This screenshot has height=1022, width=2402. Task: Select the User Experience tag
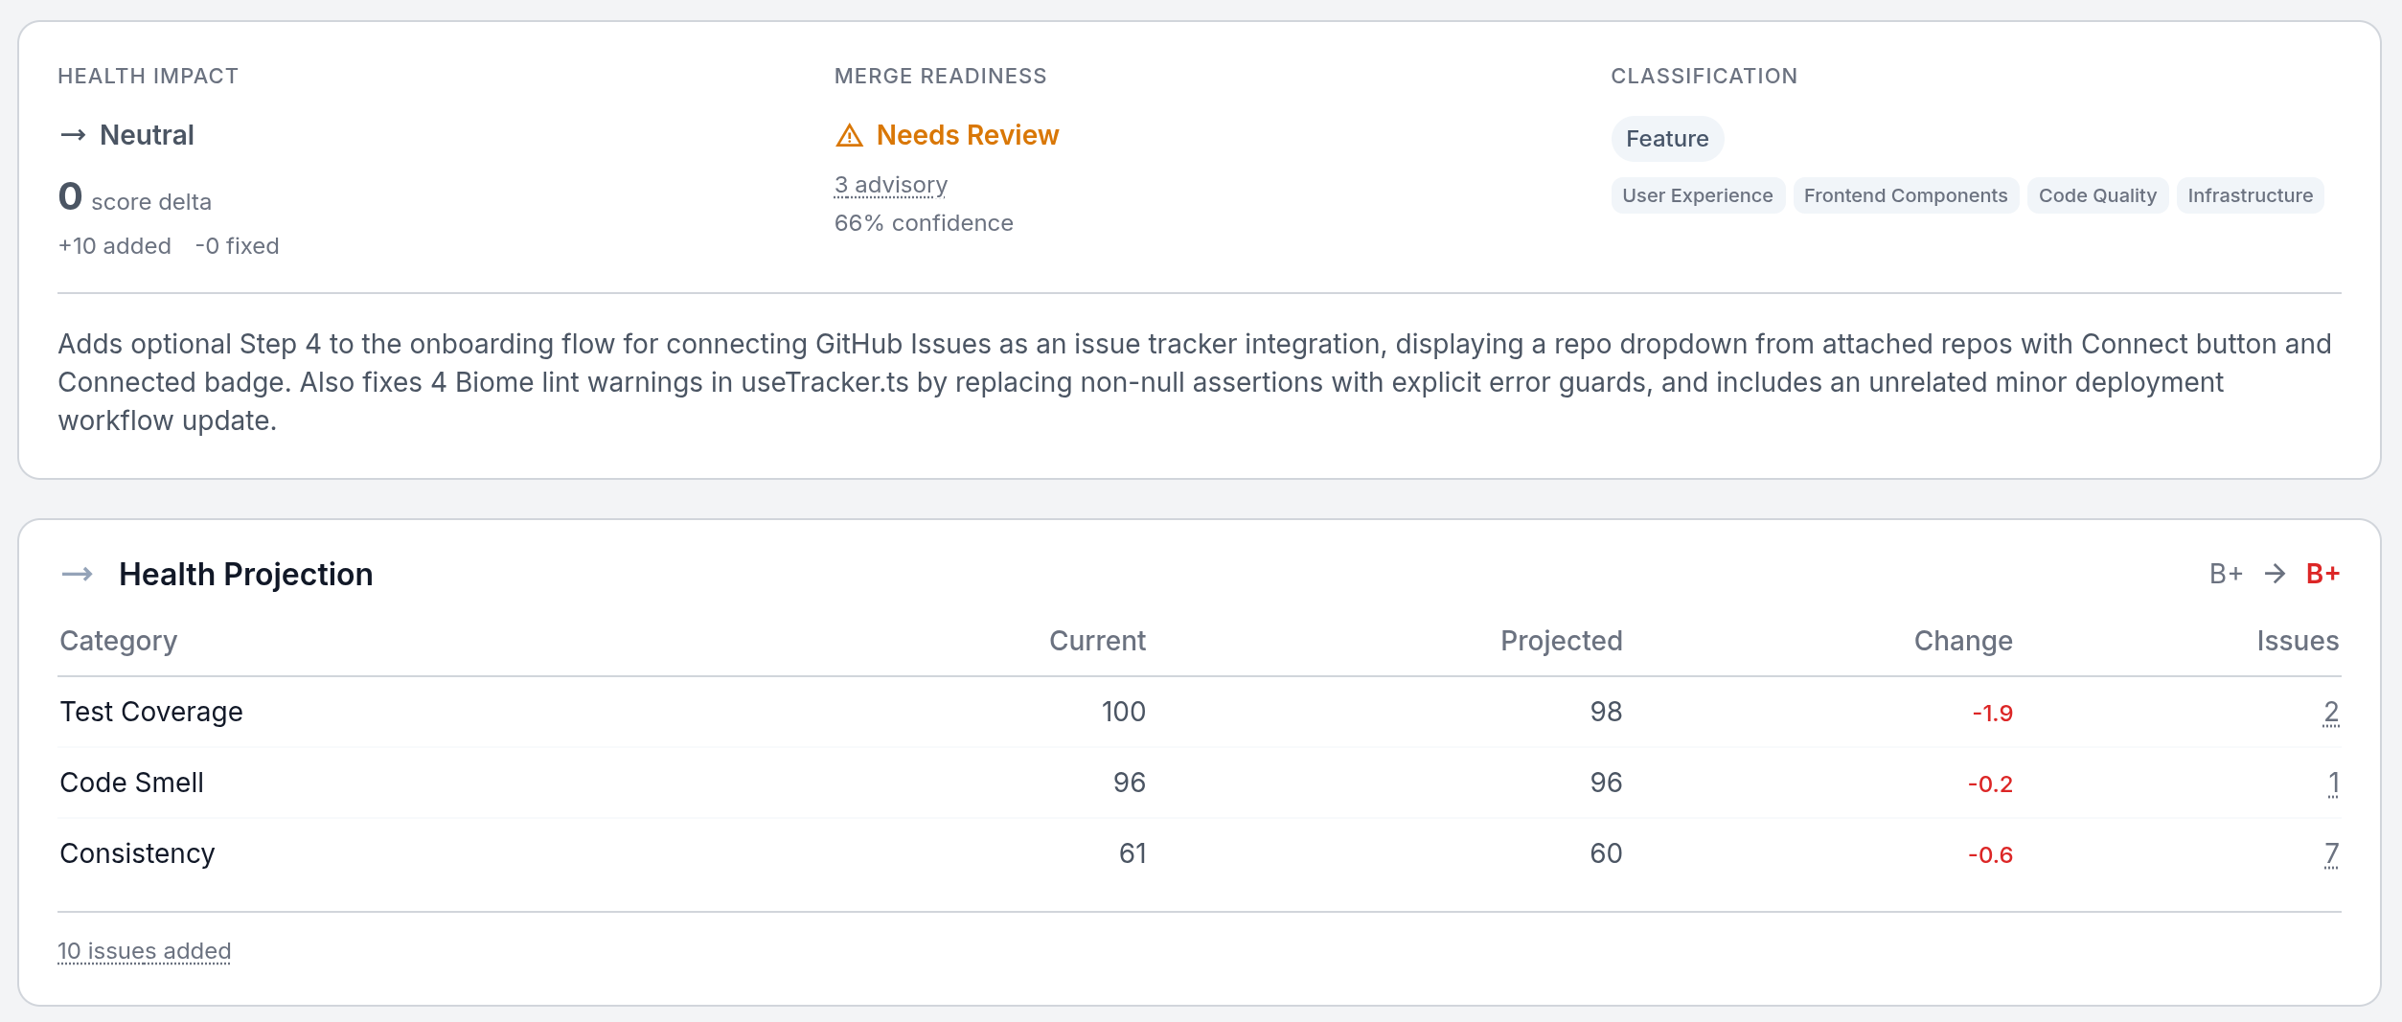click(1697, 195)
